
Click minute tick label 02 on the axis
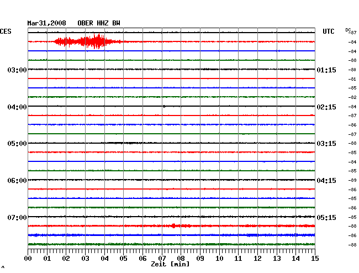coord(66,258)
